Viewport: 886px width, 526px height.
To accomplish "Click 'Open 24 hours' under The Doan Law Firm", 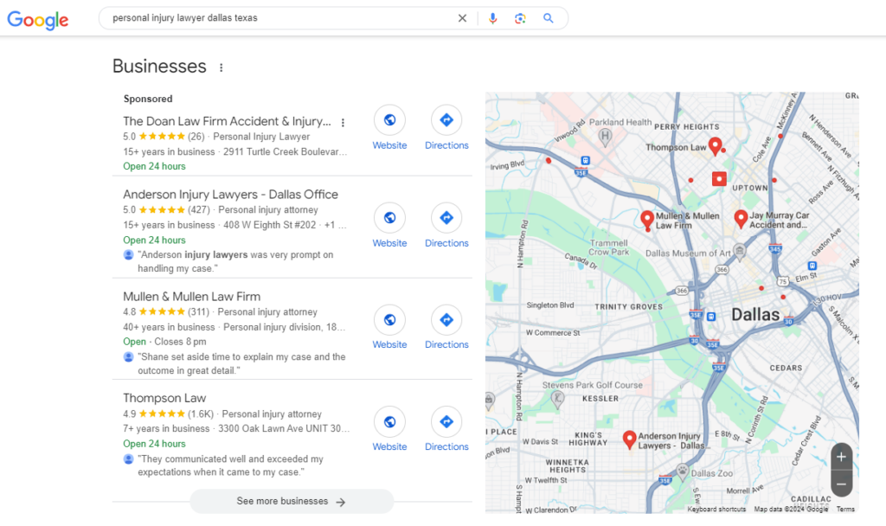I will [154, 166].
